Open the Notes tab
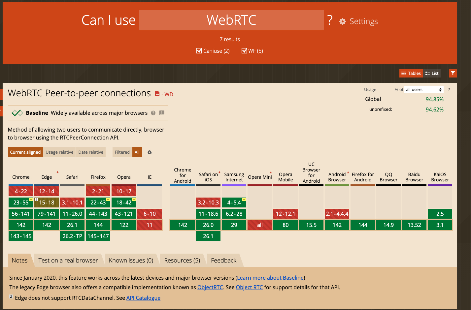The image size is (471, 310). tap(20, 260)
